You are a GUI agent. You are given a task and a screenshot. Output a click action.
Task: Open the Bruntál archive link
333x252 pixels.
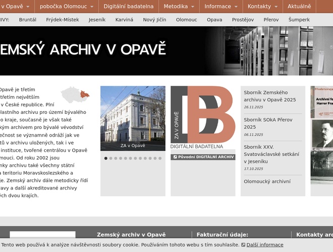point(28,20)
